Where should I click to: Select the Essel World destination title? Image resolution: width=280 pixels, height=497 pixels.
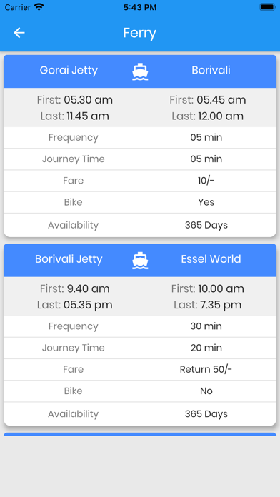(x=211, y=259)
